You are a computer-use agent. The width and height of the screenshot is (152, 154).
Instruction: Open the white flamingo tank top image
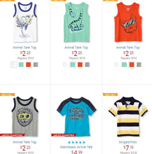click(x=25, y=22)
